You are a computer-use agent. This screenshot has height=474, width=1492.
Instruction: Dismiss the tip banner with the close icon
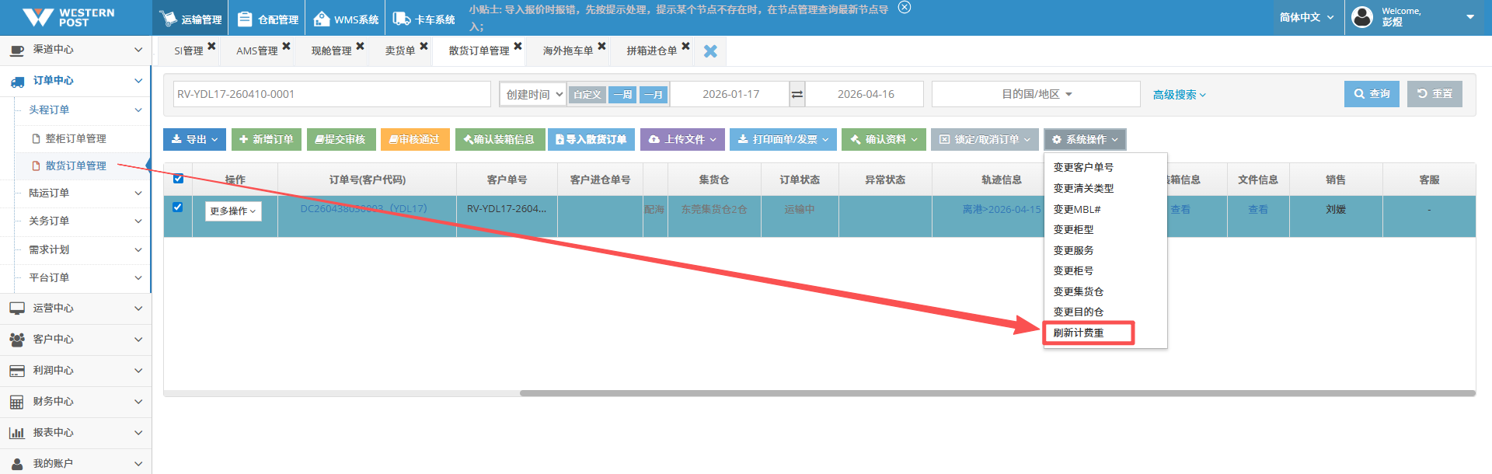point(904,8)
